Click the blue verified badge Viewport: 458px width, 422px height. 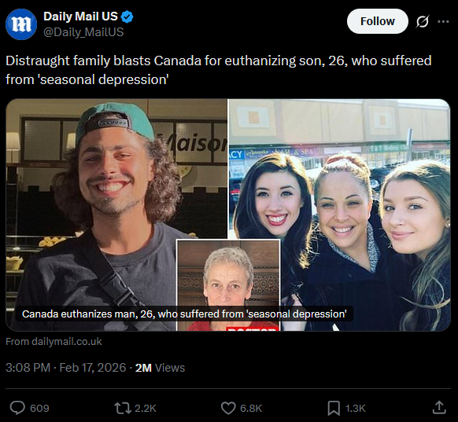tap(127, 17)
